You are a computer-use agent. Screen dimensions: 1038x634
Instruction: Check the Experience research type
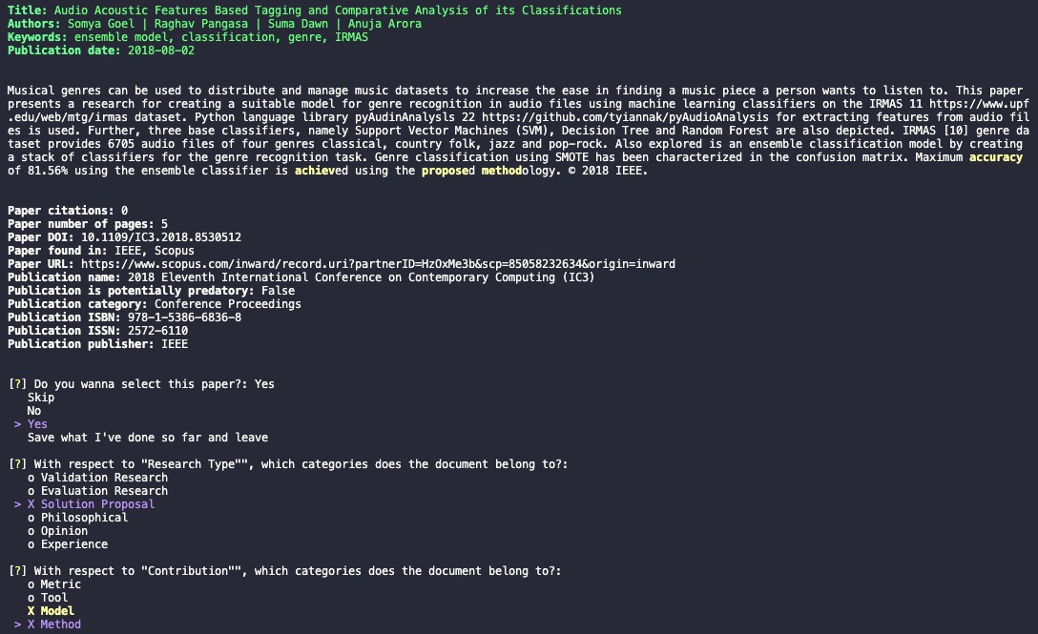coord(68,544)
